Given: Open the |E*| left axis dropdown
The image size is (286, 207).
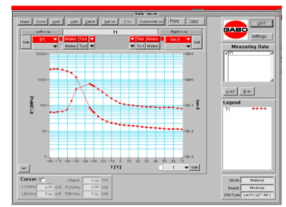Looking at the screenshot, I should point(45,39).
